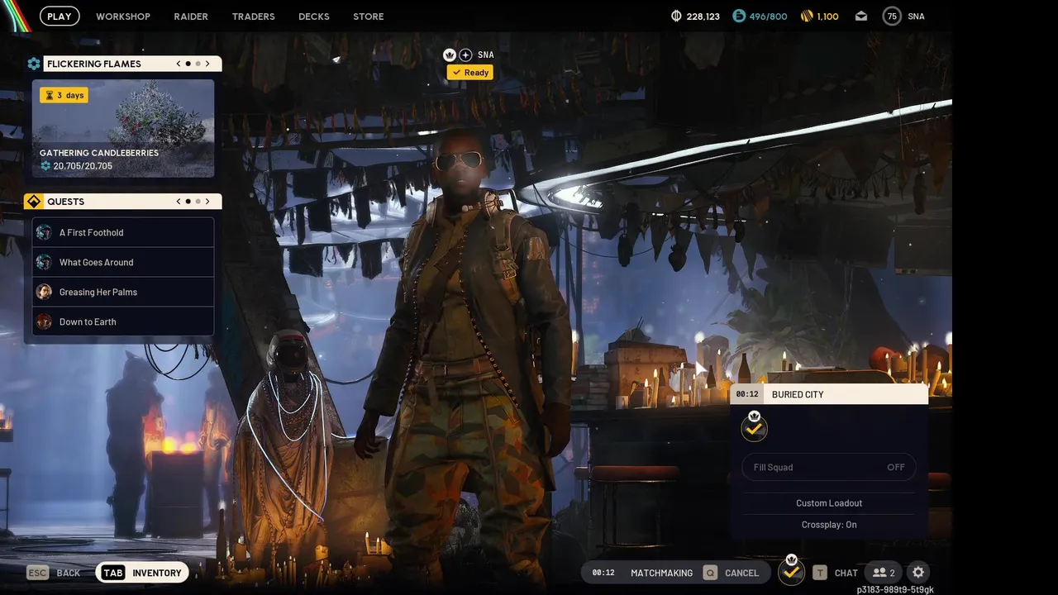Viewport: 1058px width, 595px height.
Task: Click the gold token icon beside 1,100
Action: [x=807, y=17]
